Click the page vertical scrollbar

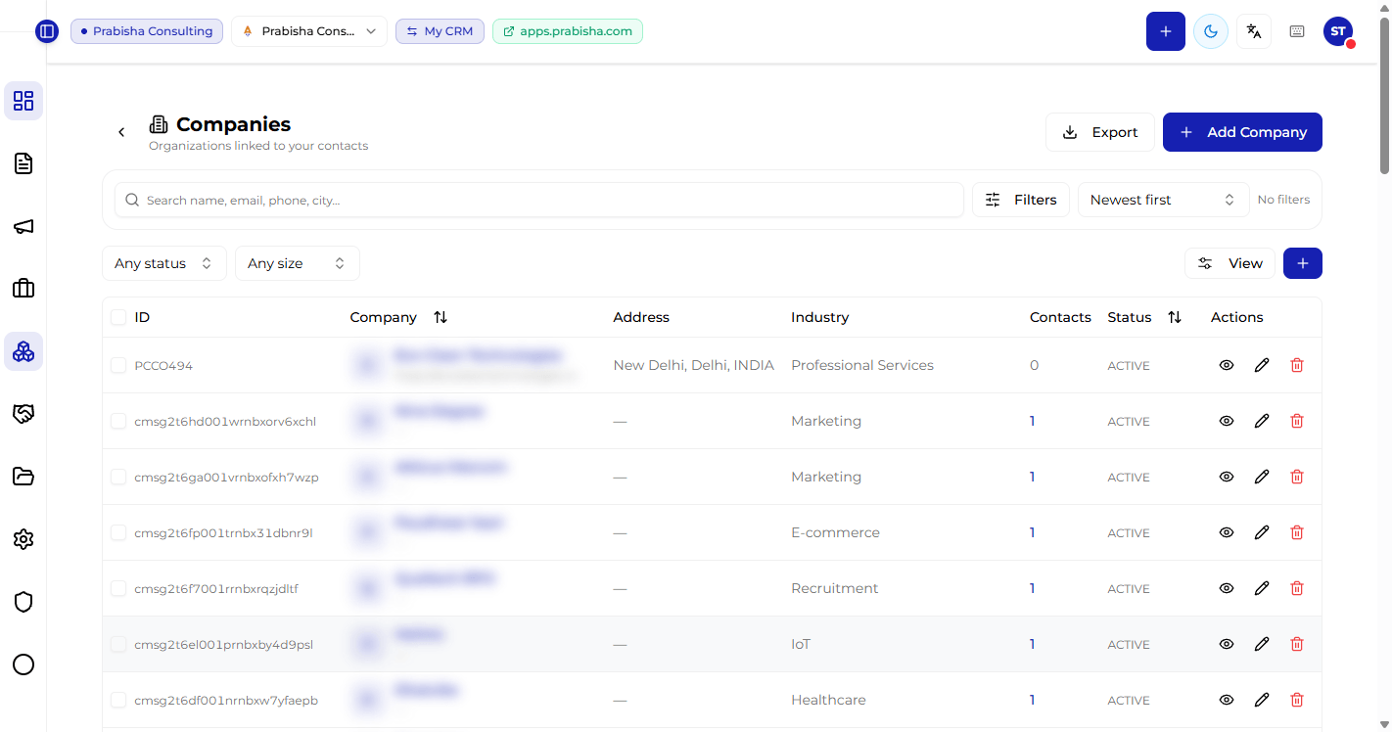tap(1384, 98)
